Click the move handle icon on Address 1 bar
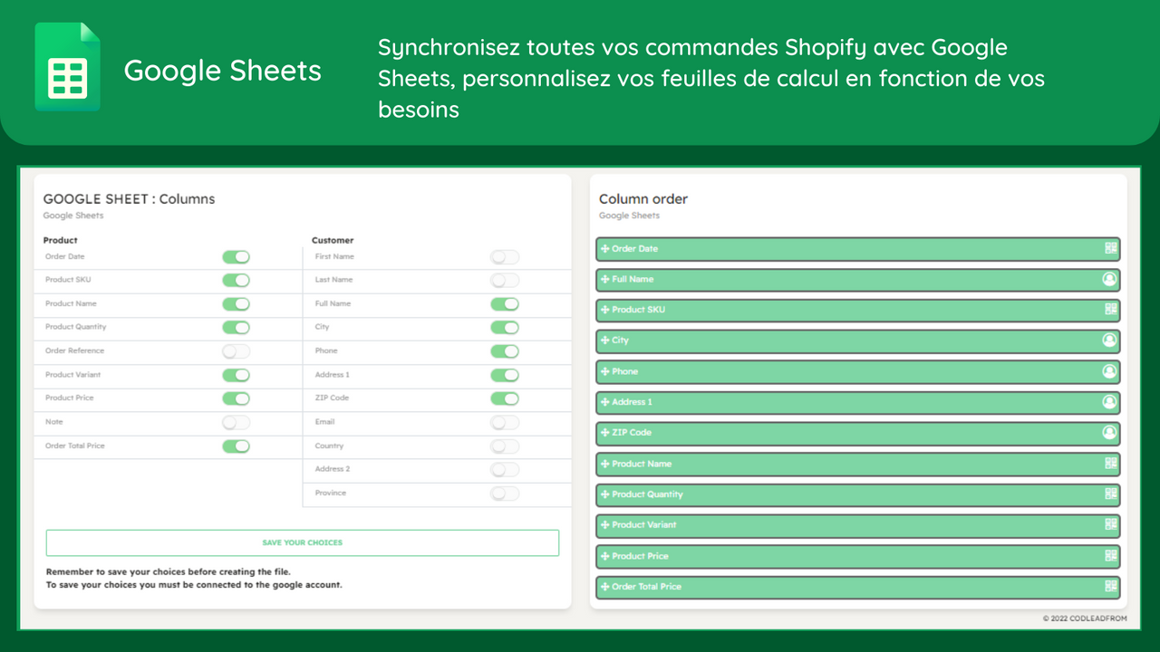The height and width of the screenshot is (652, 1160). point(605,402)
